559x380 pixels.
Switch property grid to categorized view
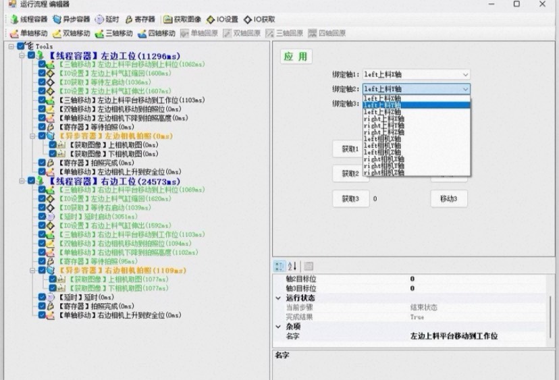coord(279,266)
